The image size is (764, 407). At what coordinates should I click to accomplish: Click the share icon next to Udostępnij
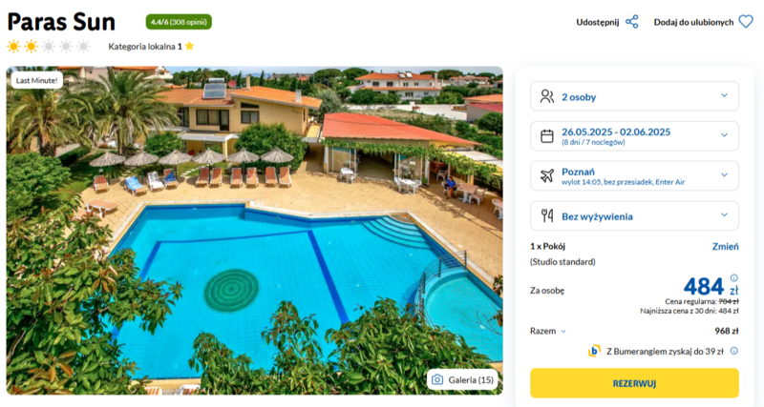point(632,22)
